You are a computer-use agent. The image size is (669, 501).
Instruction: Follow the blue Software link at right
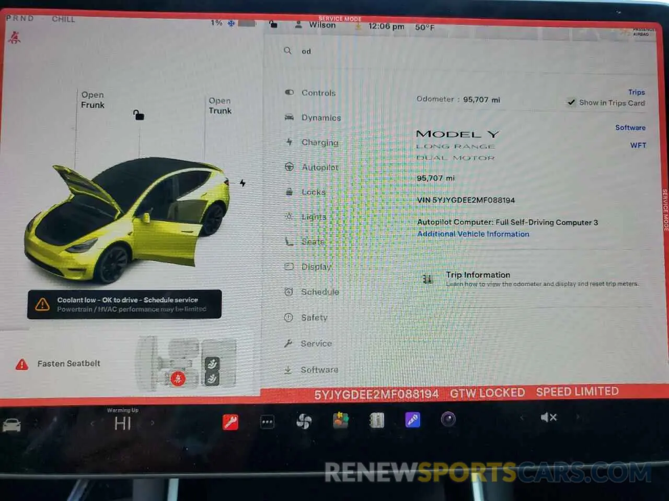(x=630, y=127)
